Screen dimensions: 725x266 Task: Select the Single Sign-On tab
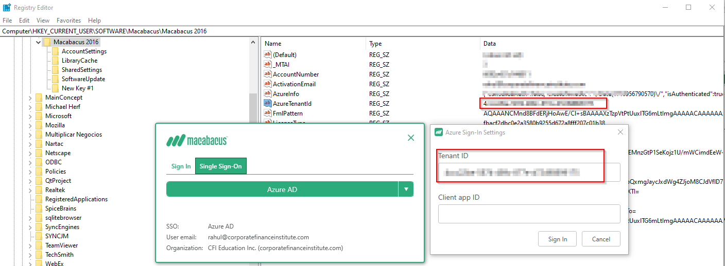pos(220,166)
